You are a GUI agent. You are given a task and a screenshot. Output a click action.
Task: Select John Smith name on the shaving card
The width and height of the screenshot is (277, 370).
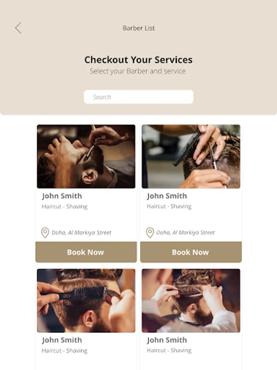62,196
